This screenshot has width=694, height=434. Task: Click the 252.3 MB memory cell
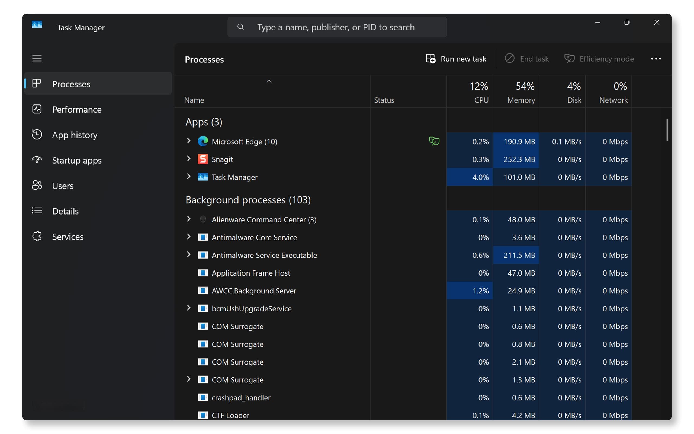point(516,159)
